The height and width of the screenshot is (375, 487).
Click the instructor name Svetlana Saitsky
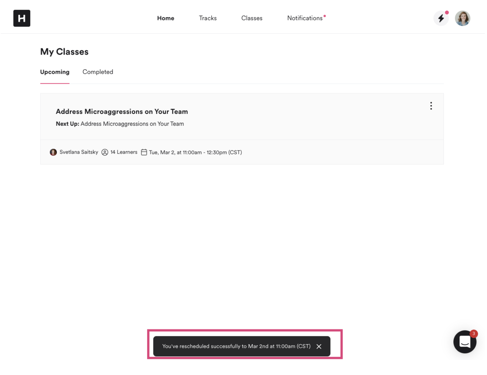(x=79, y=152)
